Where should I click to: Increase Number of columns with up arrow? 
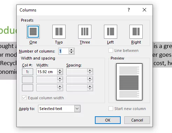(x=71, y=50)
